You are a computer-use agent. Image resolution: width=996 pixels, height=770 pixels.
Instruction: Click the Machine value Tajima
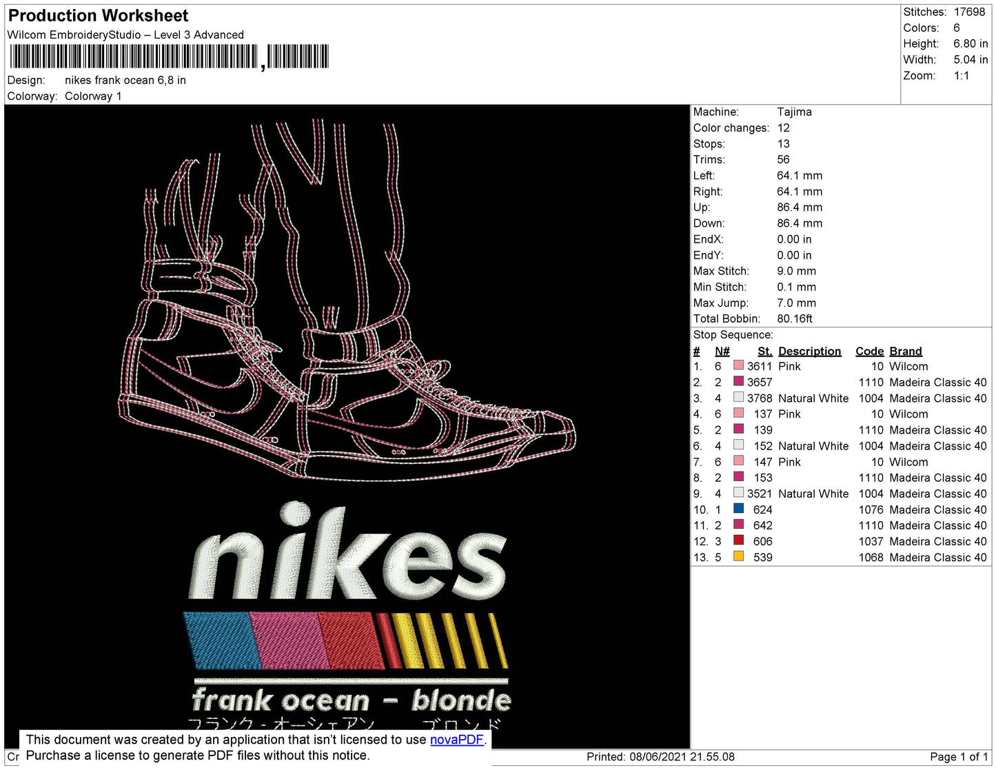coord(794,112)
